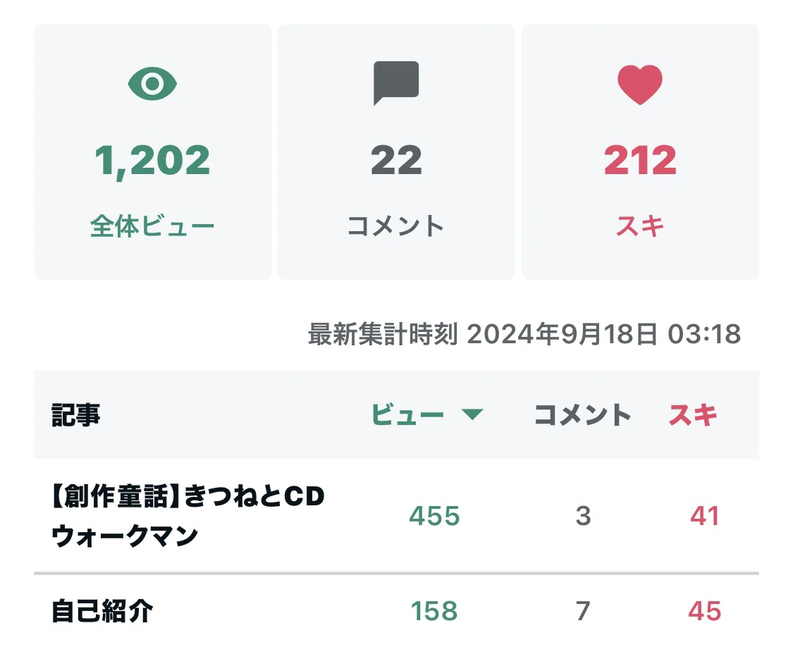793x647 pixels.
Task: Select the 全体ビュー label
Action: [152, 226]
